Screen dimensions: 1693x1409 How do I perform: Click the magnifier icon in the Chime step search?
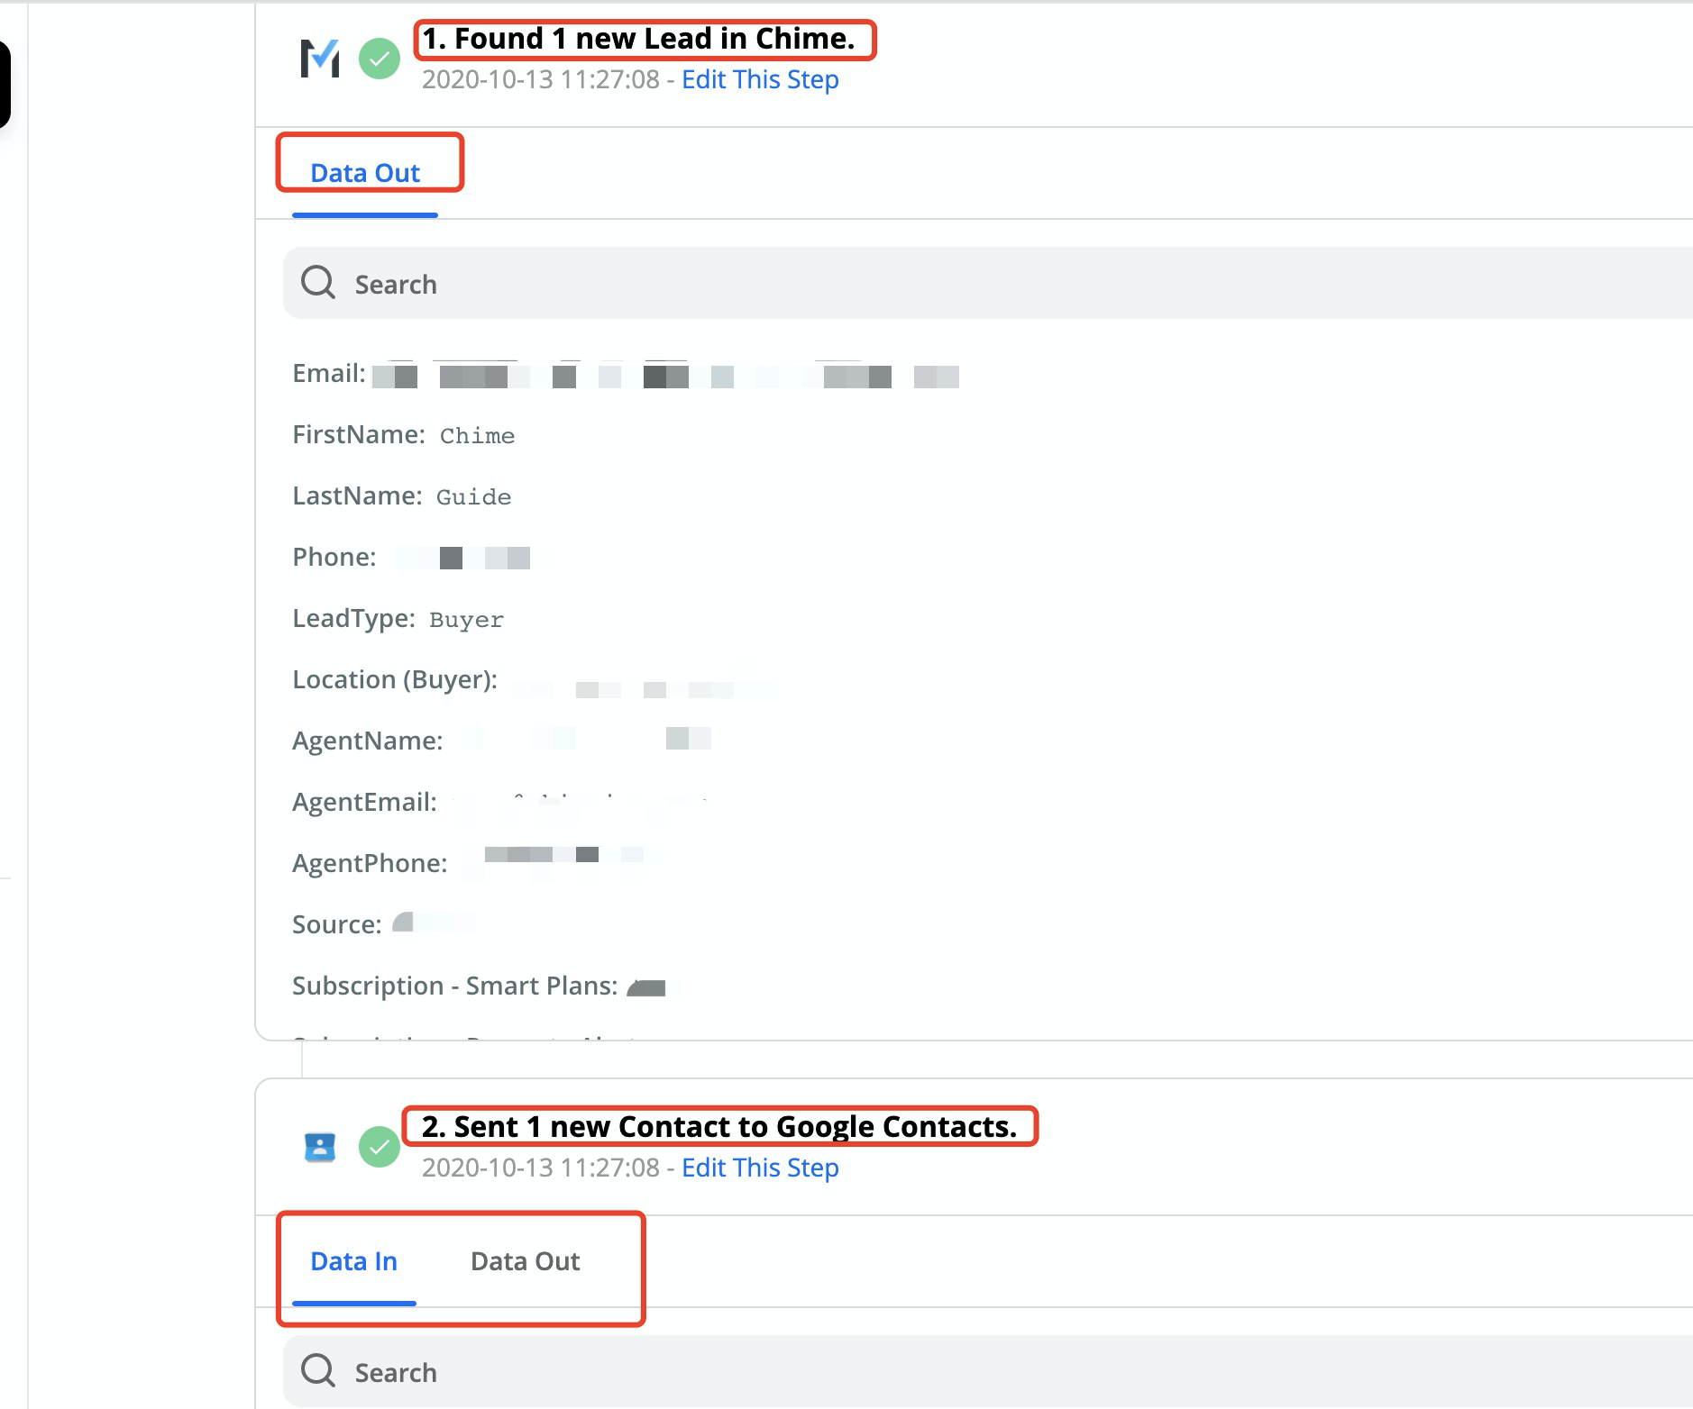318,283
